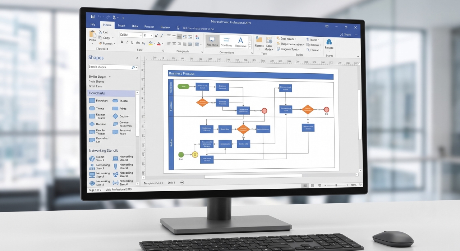Switch to the Review ribbon tab

click(x=165, y=27)
